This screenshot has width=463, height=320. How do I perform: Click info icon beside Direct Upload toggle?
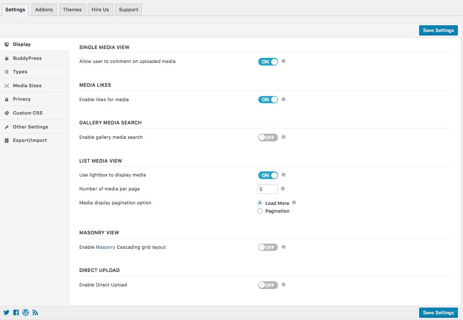point(284,285)
